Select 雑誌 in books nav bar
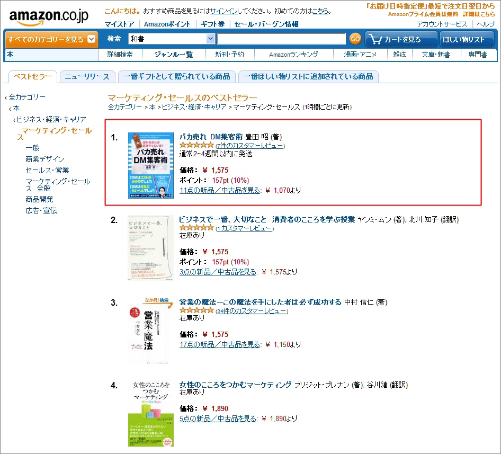The width and height of the screenshot is (501, 454). point(399,55)
